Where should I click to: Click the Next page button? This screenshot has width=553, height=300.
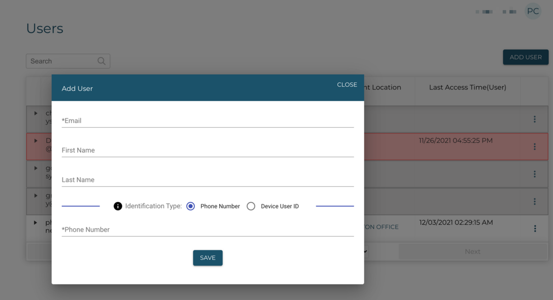click(472, 252)
